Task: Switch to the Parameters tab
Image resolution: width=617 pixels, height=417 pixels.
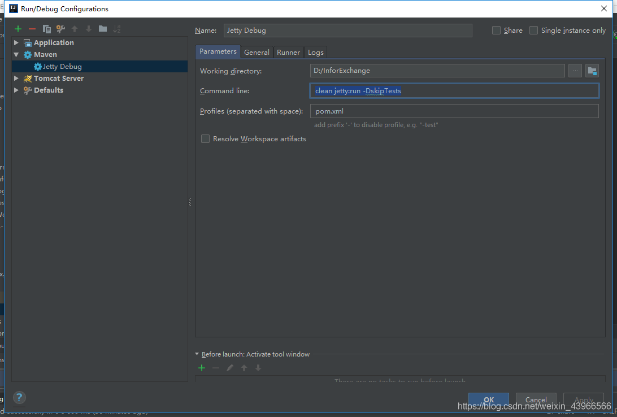Action: [218, 51]
